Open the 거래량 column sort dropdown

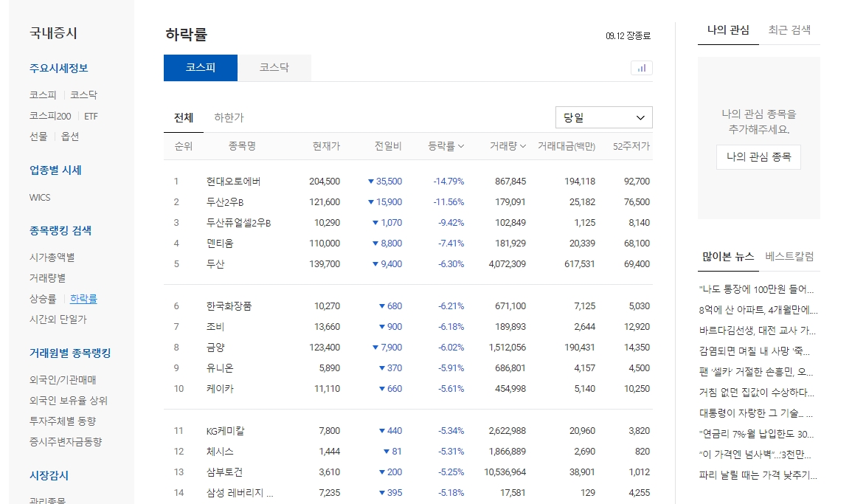[x=508, y=146]
